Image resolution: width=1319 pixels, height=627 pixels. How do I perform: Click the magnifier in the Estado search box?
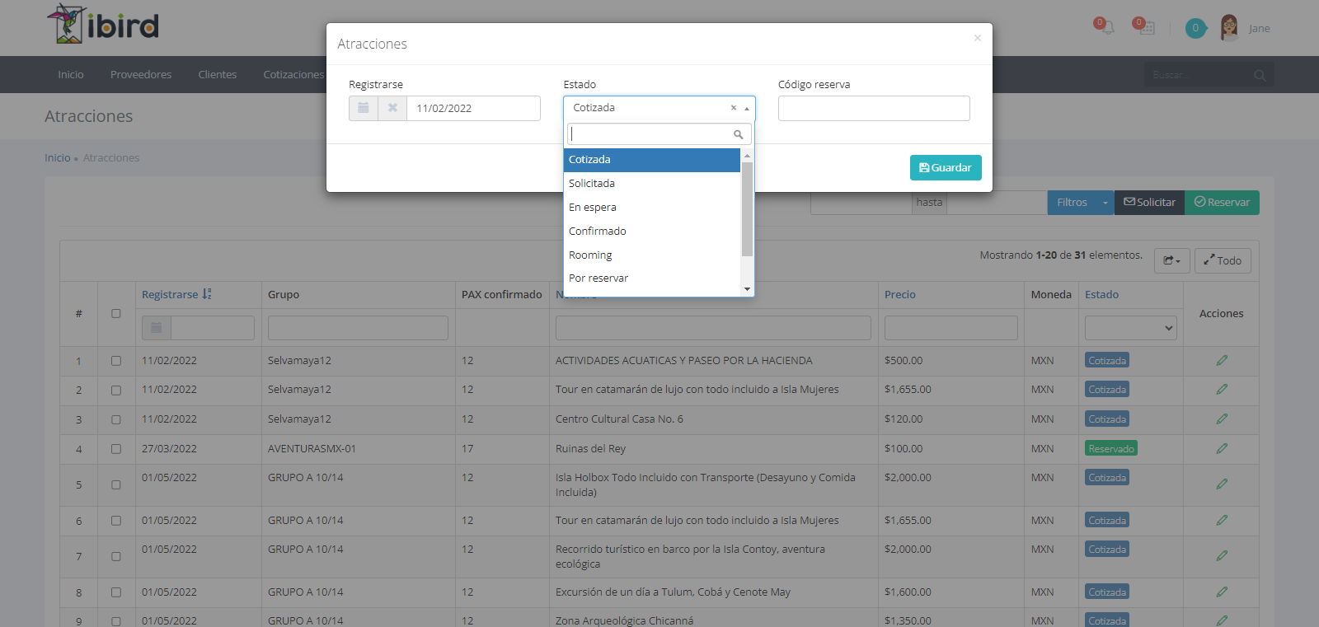point(738,134)
